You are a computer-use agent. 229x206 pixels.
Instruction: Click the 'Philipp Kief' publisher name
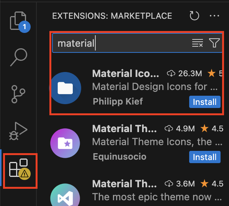pyautogui.click(x=118, y=101)
